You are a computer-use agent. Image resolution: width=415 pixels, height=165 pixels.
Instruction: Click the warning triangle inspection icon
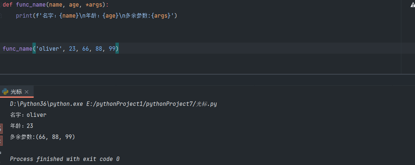click(412, 5)
